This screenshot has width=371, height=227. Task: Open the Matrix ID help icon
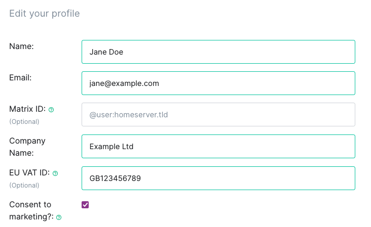point(51,110)
